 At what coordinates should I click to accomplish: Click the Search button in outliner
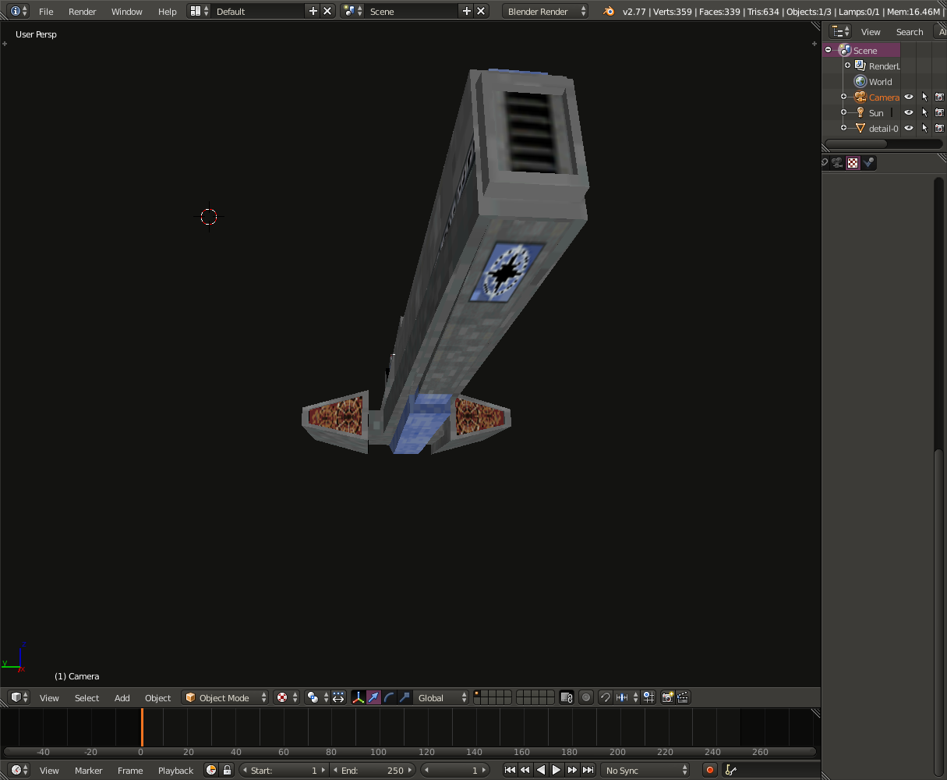(909, 32)
